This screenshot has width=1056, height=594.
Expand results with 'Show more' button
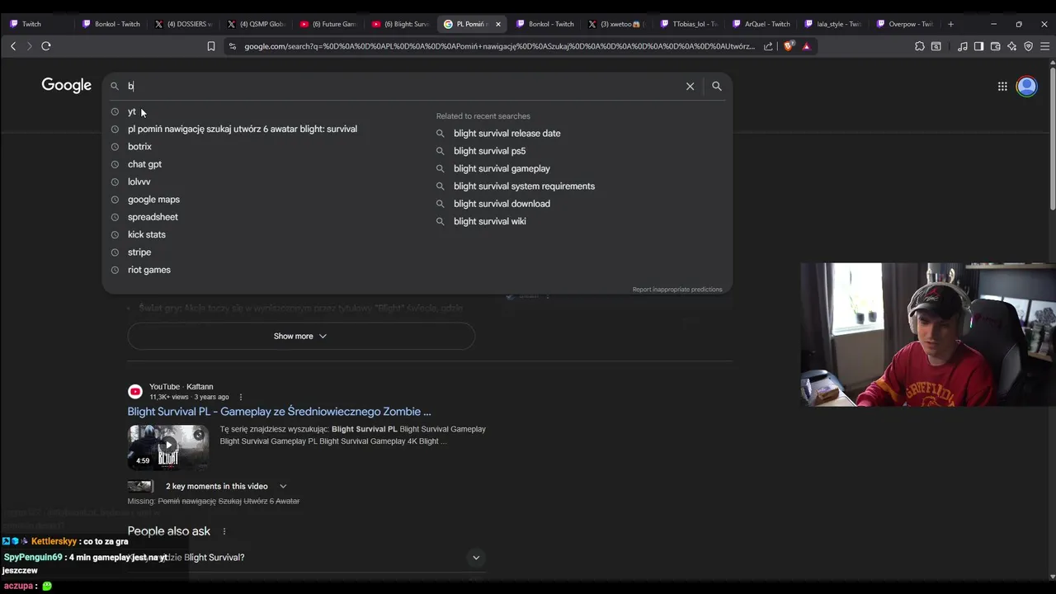(300, 336)
